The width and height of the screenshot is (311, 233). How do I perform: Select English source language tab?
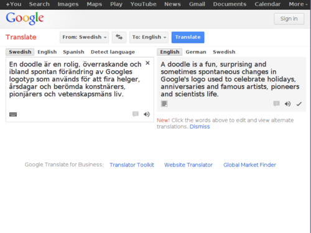click(47, 52)
